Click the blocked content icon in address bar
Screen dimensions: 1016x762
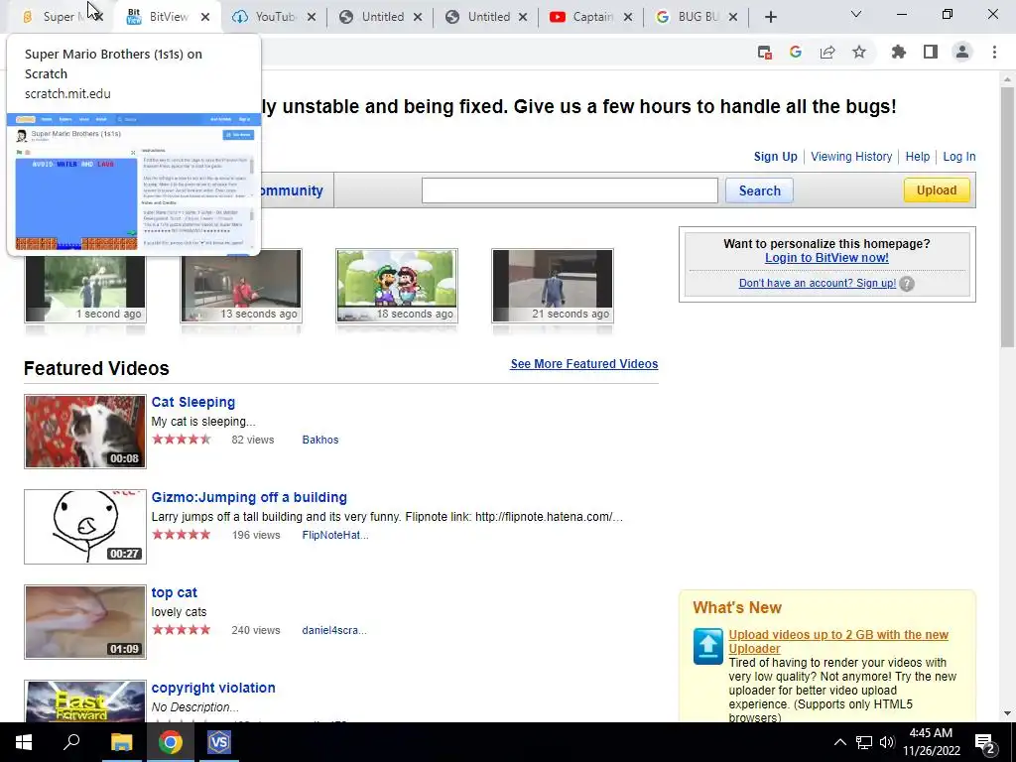tap(765, 53)
